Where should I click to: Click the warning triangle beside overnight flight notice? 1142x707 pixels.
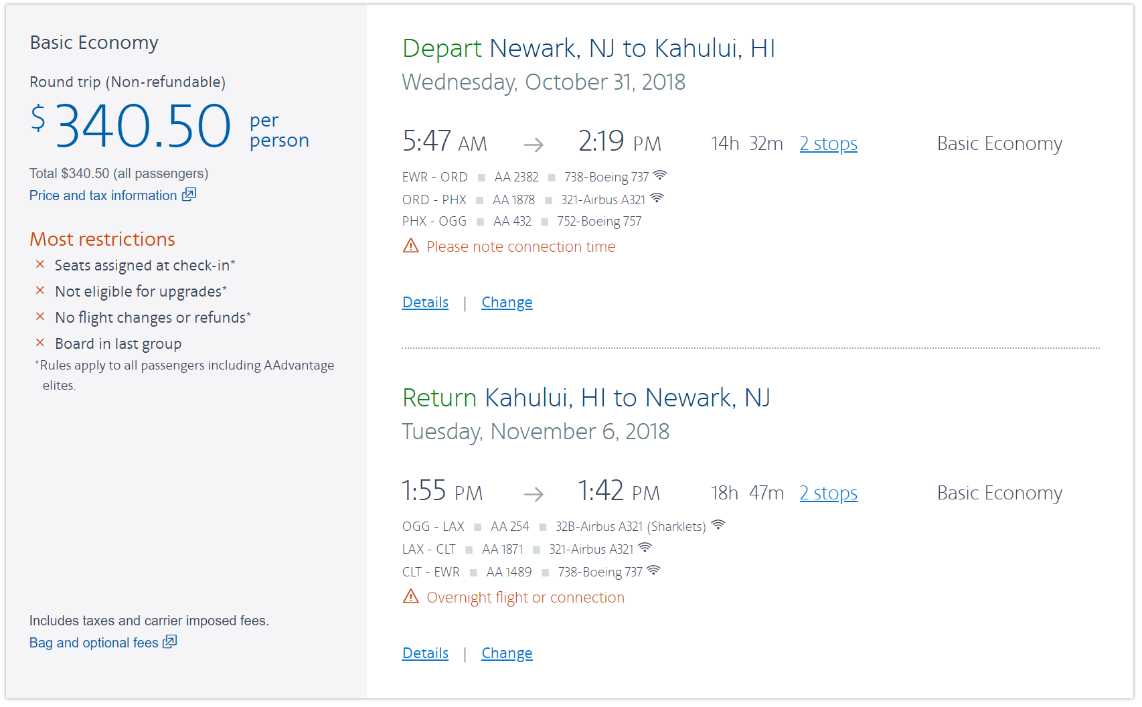410,597
